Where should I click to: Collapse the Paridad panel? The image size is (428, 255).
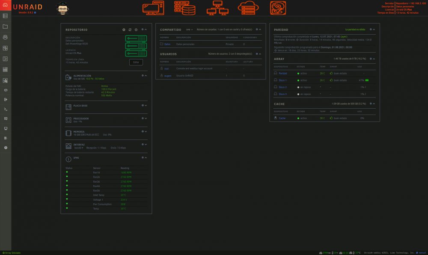point(374,30)
